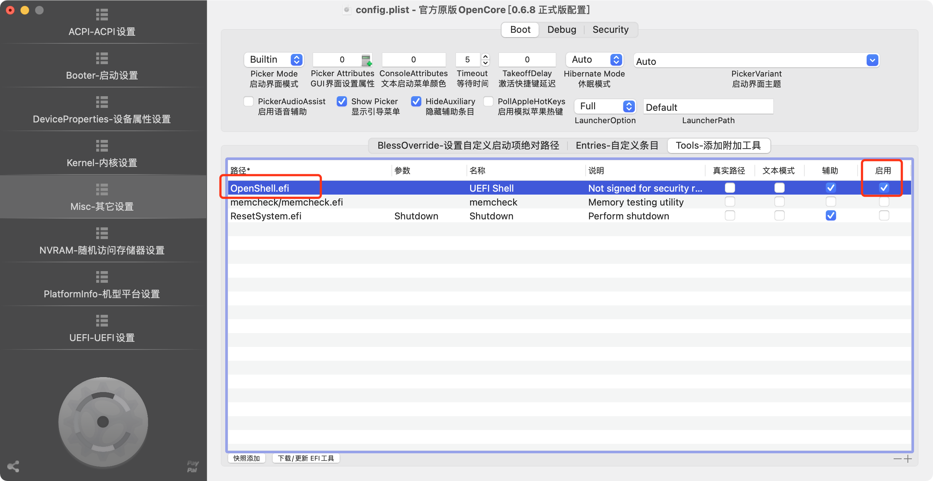
Task: Check 文本模式 checkbox for ResetSystem.efi row
Action: 780,215
